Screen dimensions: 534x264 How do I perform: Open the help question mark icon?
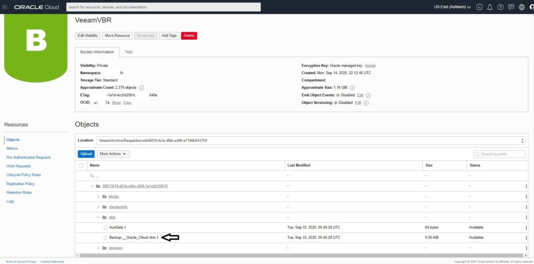pyautogui.click(x=500, y=7)
